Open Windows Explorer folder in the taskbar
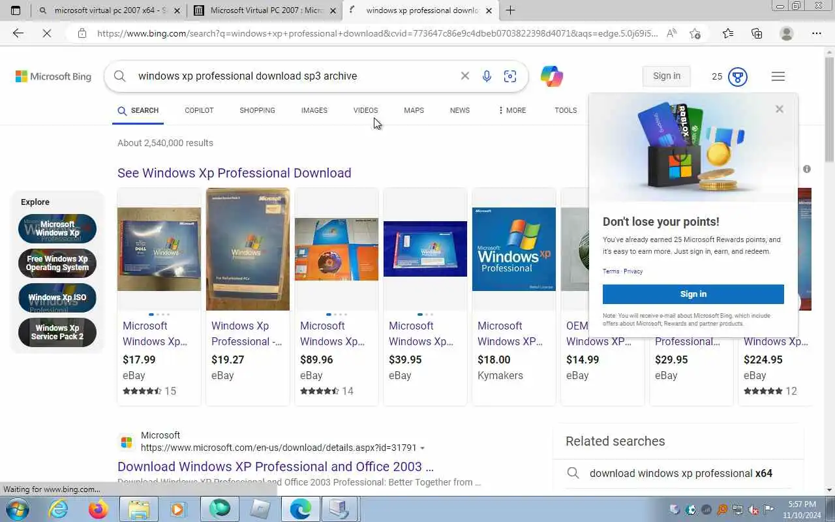The width and height of the screenshot is (835, 522). coord(139,509)
